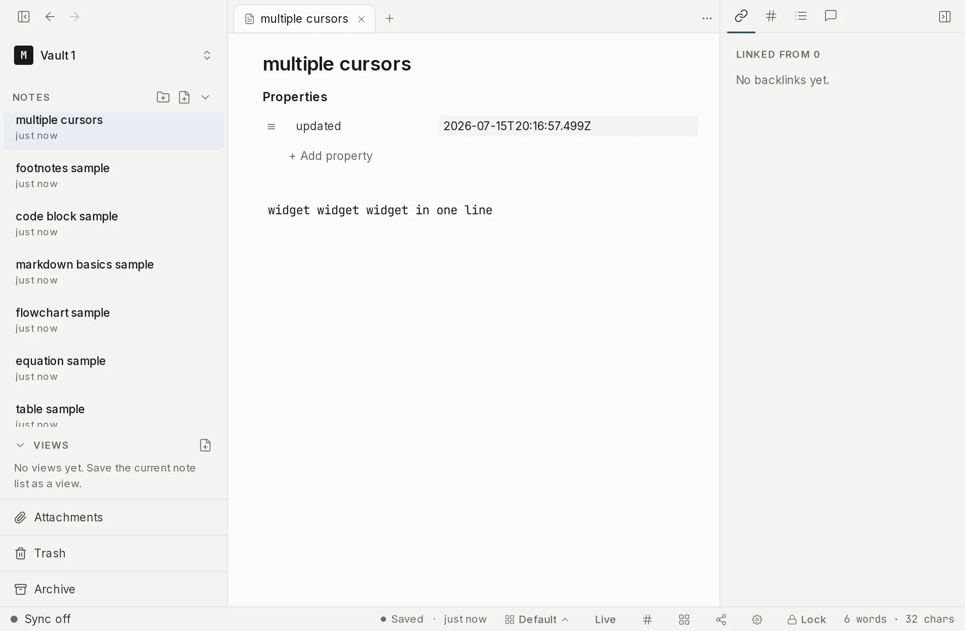Open the markdown basics sample note
This screenshot has height=631, width=965.
pos(114,272)
